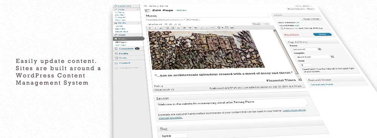Apply strikethrough from editor toolbar
This screenshot has width=377, height=138.
(x=161, y=28)
